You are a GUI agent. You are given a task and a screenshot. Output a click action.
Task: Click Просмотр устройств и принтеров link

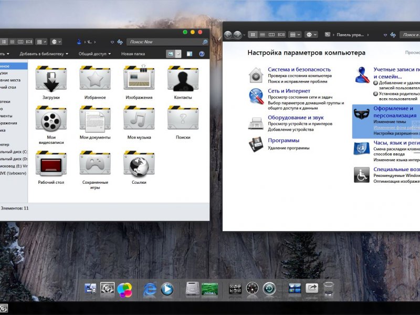[300, 124]
